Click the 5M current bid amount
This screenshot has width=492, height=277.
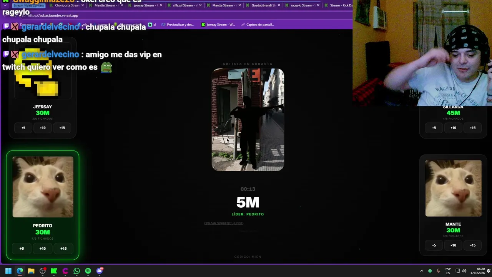[x=248, y=202]
